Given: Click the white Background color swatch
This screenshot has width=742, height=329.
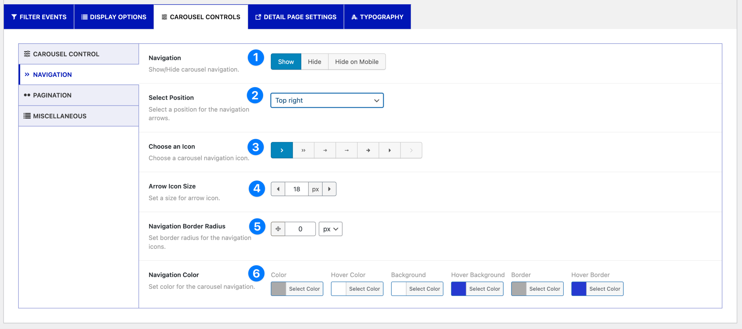Looking at the screenshot, I should tap(399, 289).
